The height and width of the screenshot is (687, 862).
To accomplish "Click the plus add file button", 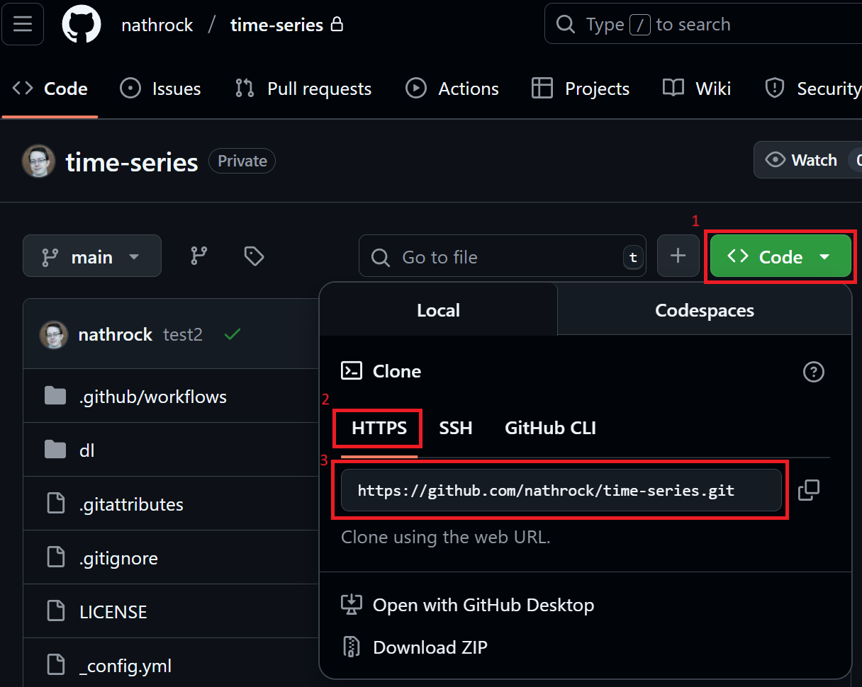I will point(678,256).
